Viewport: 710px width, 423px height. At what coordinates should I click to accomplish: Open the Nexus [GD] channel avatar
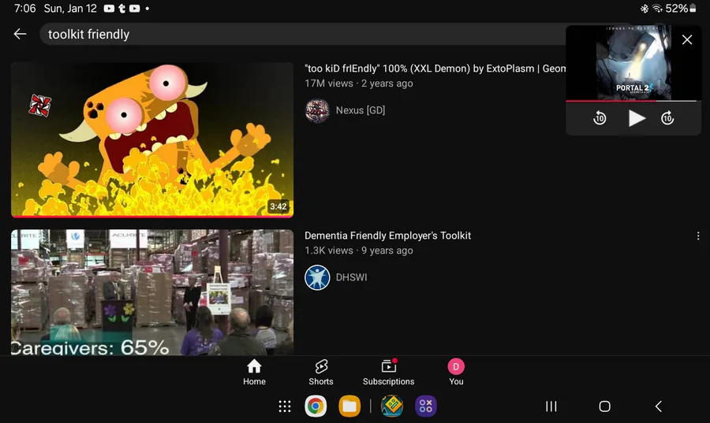pos(317,110)
